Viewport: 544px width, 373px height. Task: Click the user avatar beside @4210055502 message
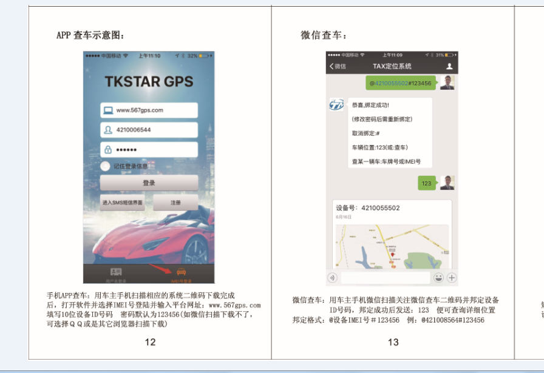click(447, 82)
